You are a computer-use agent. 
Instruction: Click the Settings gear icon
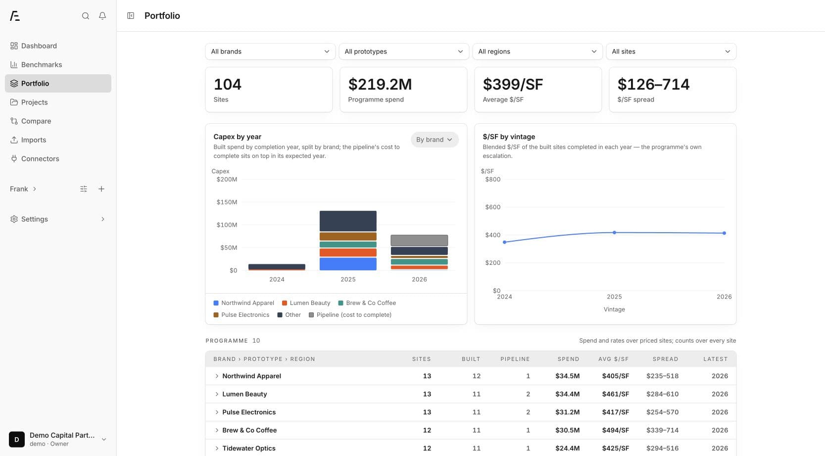14,219
